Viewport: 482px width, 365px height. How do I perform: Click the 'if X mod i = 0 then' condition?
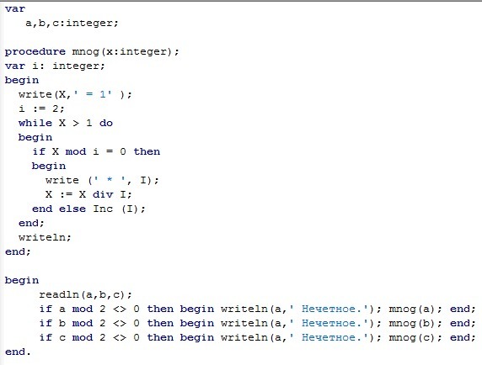96,151
